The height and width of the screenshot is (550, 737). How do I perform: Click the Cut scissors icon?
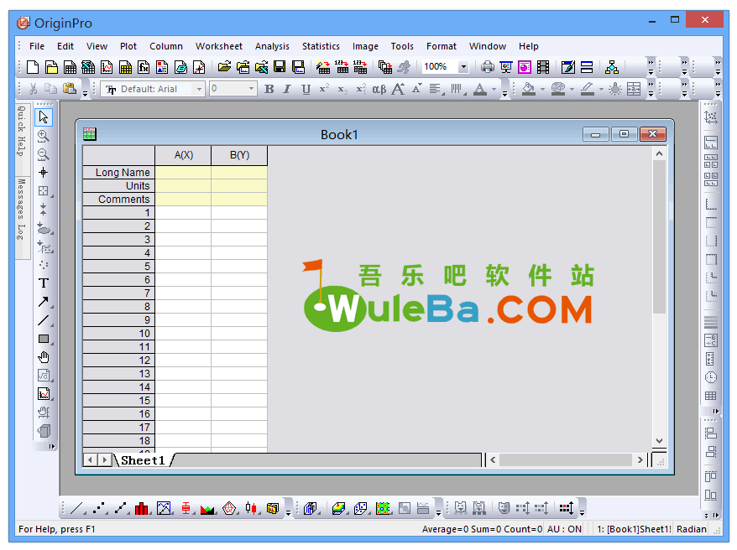pos(33,89)
